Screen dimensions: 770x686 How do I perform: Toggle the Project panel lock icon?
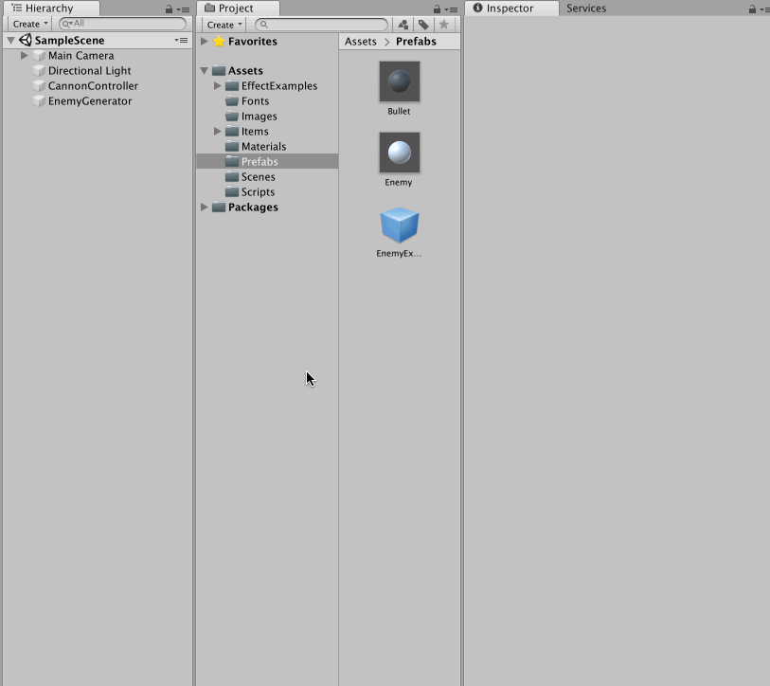pos(437,9)
